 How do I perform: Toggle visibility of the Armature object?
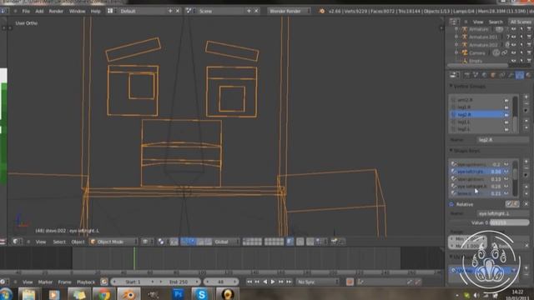pyautogui.click(x=513, y=29)
